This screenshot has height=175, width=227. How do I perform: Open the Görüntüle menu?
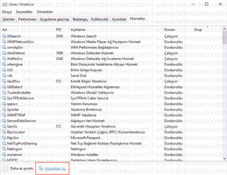(x=45, y=12)
